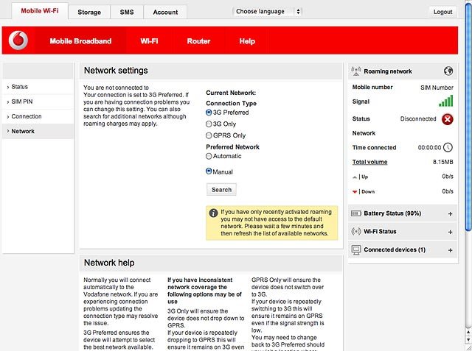Click the roaming network antenna icon
The image size is (472, 351).
(x=356, y=71)
